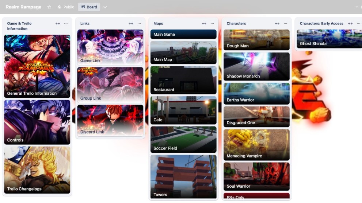This screenshot has width=362, height=203.
Task: Open the Discord Link card
Action: (x=110, y=121)
